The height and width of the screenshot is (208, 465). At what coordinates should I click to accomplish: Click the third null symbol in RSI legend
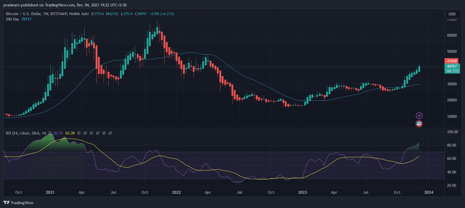tap(92, 133)
